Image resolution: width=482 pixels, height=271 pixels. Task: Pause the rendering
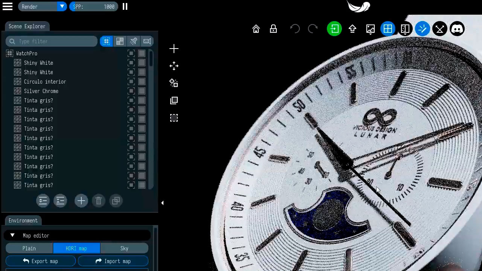125,6
